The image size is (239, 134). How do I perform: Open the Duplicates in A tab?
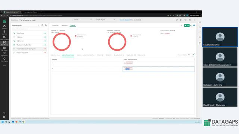pyautogui.click(x=119, y=55)
